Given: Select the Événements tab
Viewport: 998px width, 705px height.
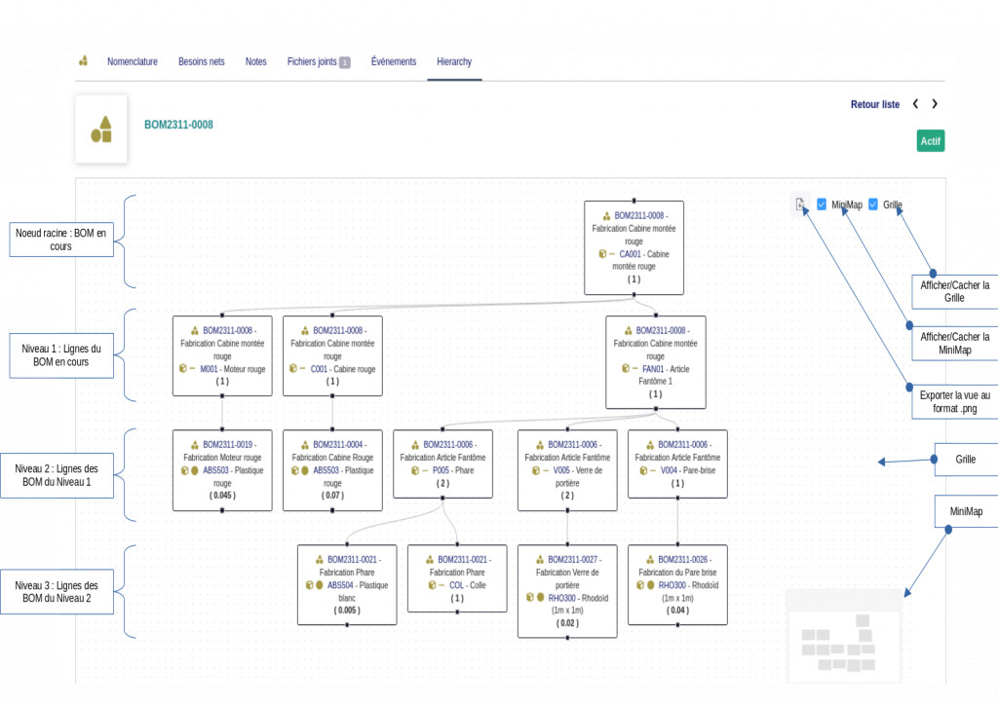Looking at the screenshot, I should [394, 61].
